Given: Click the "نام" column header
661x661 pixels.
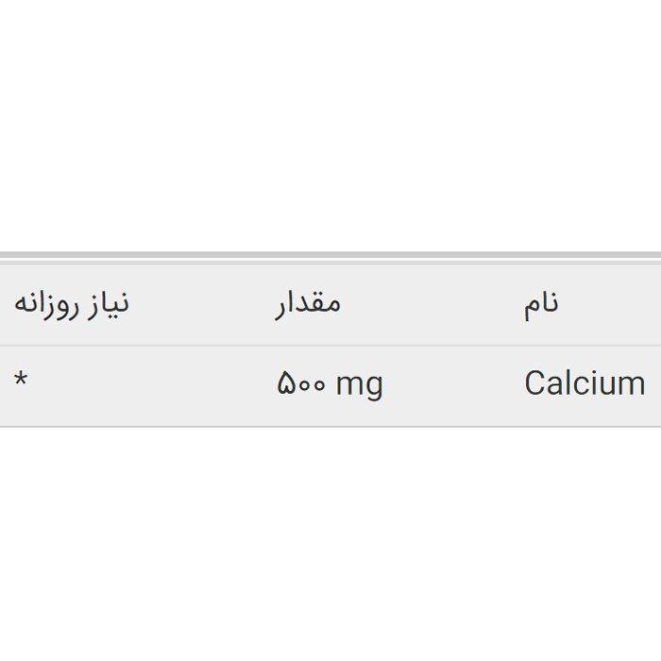Looking at the screenshot, I should 541,304.
